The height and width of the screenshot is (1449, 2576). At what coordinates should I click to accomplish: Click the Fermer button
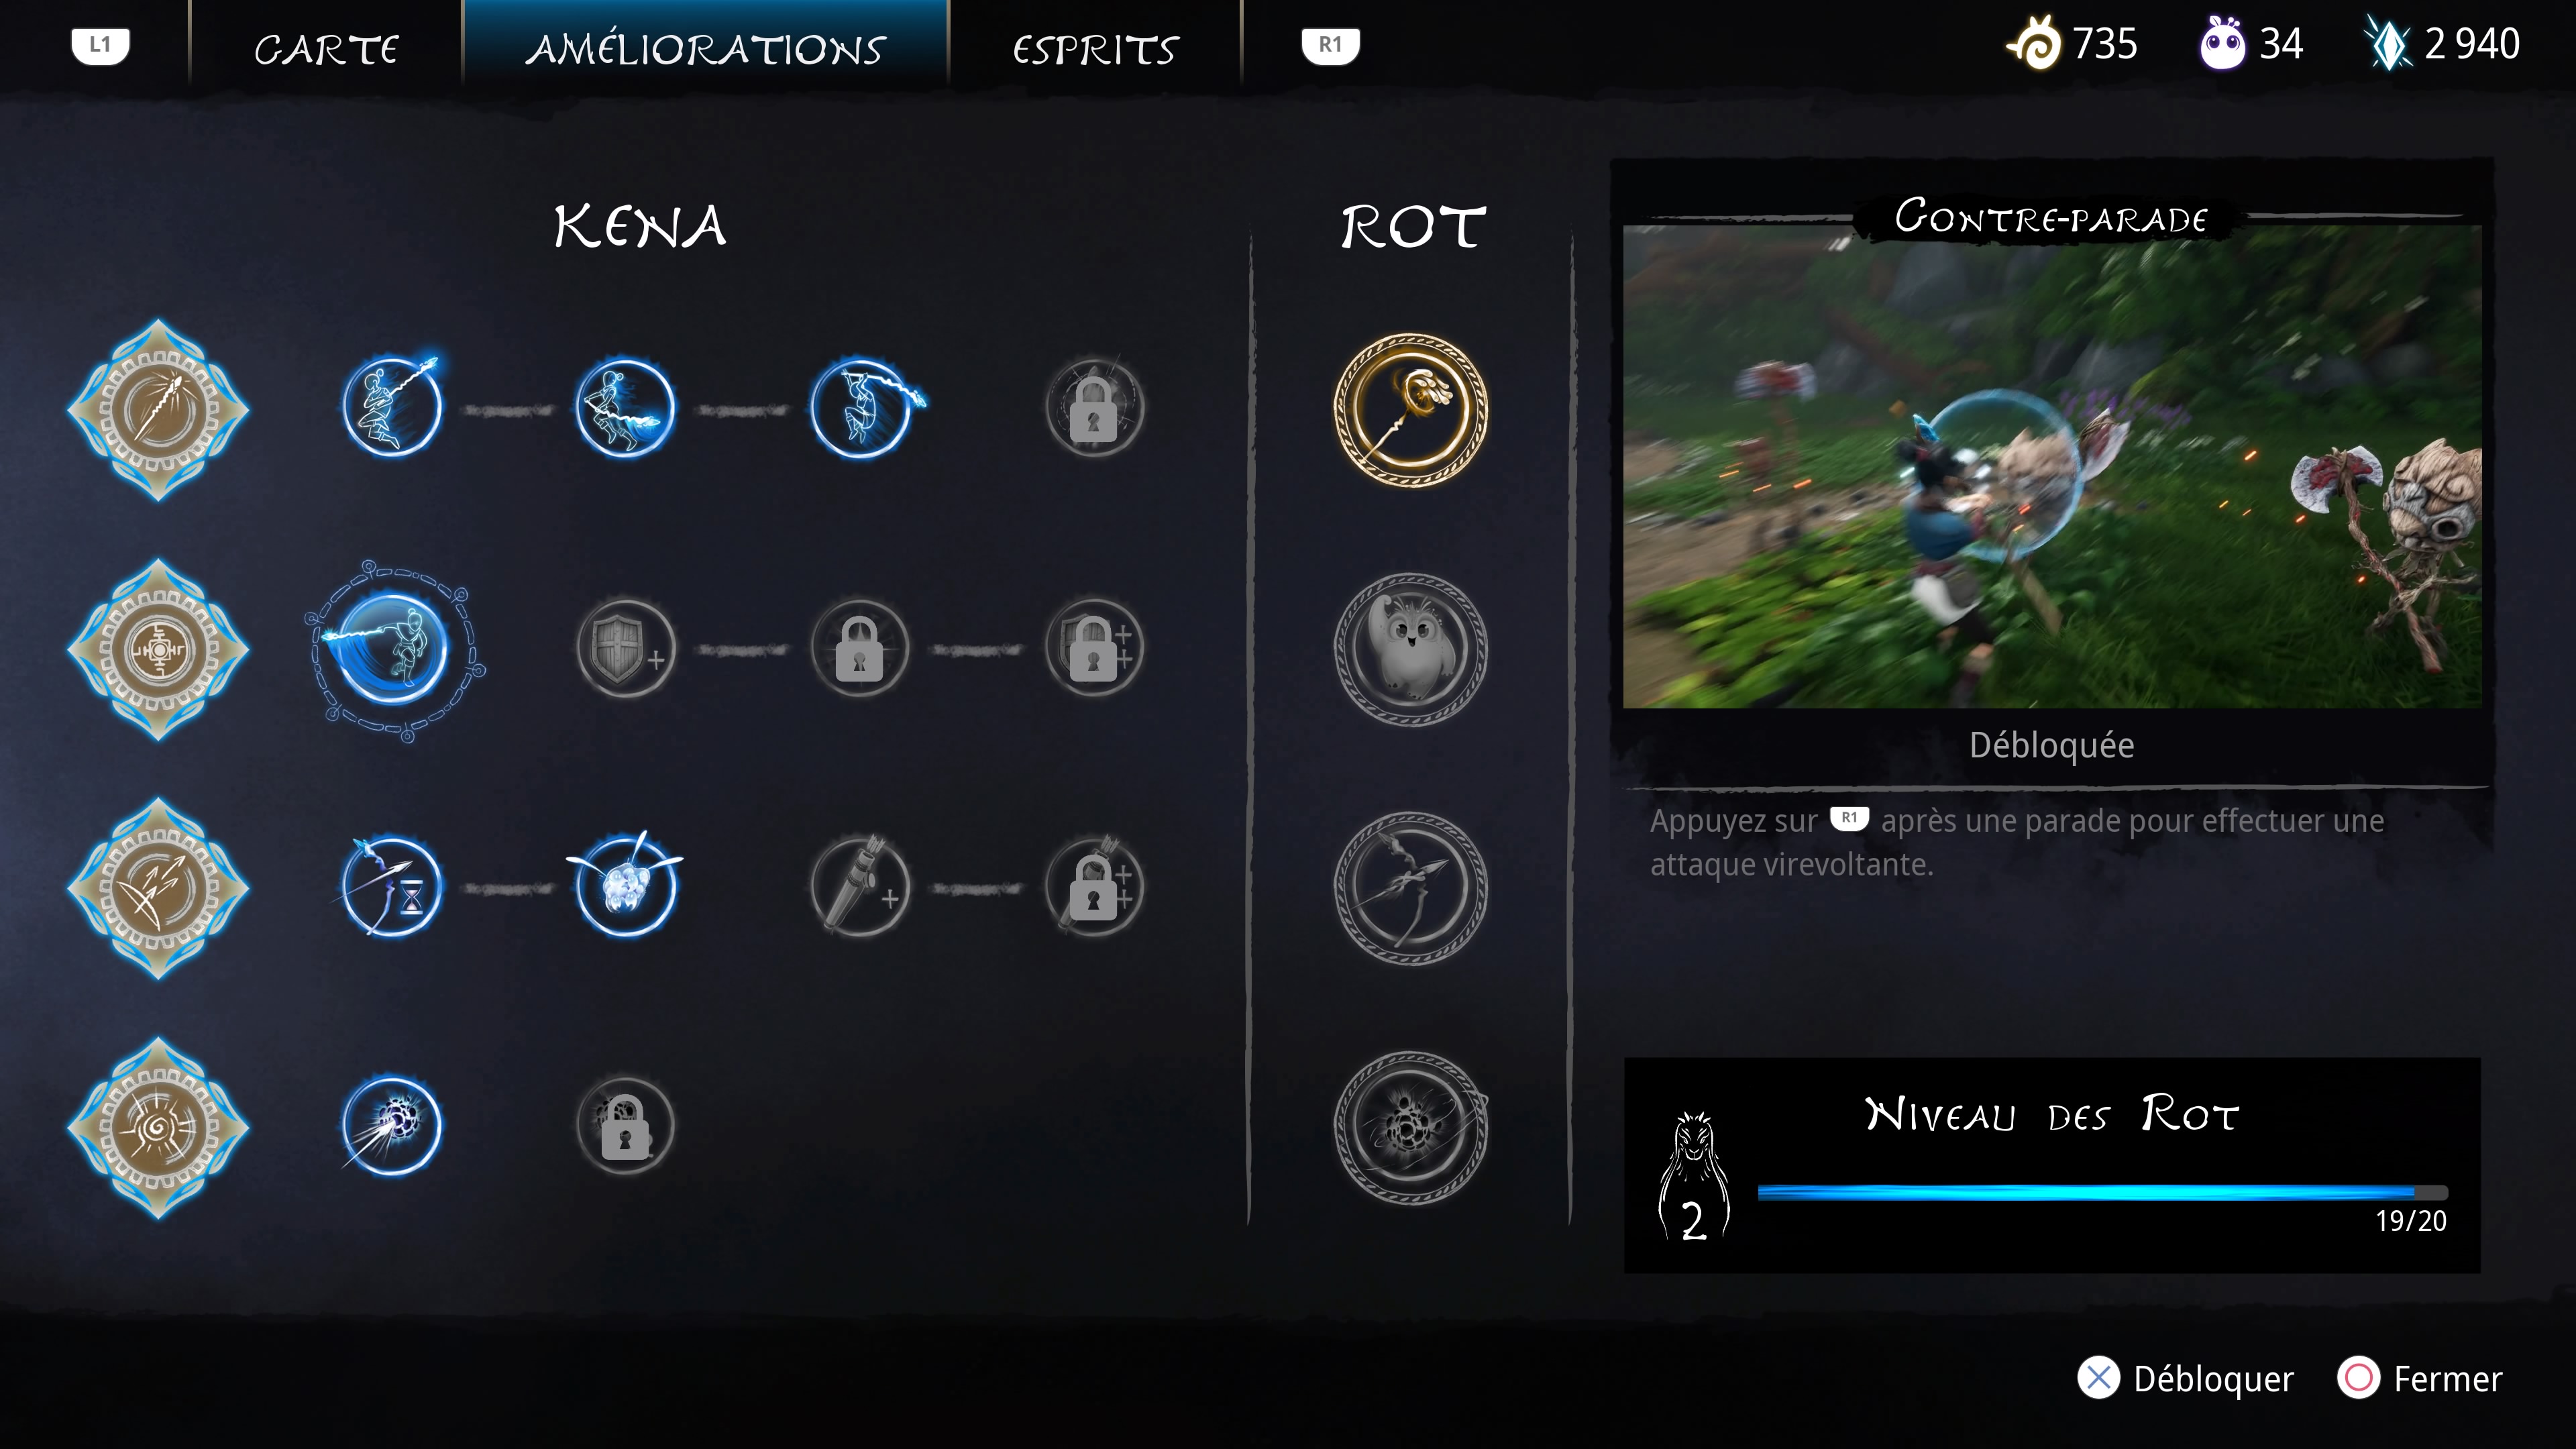click(2420, 1379)
